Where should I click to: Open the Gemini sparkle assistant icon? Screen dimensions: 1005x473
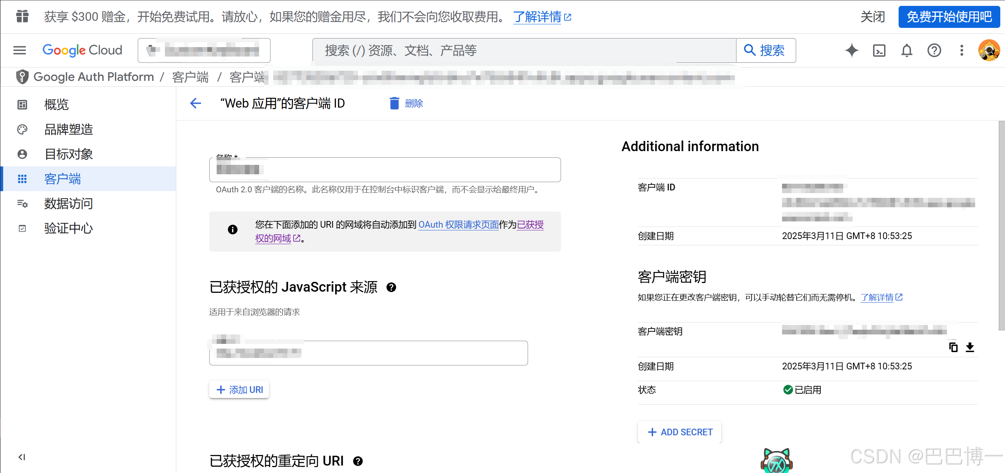[852, 50]
